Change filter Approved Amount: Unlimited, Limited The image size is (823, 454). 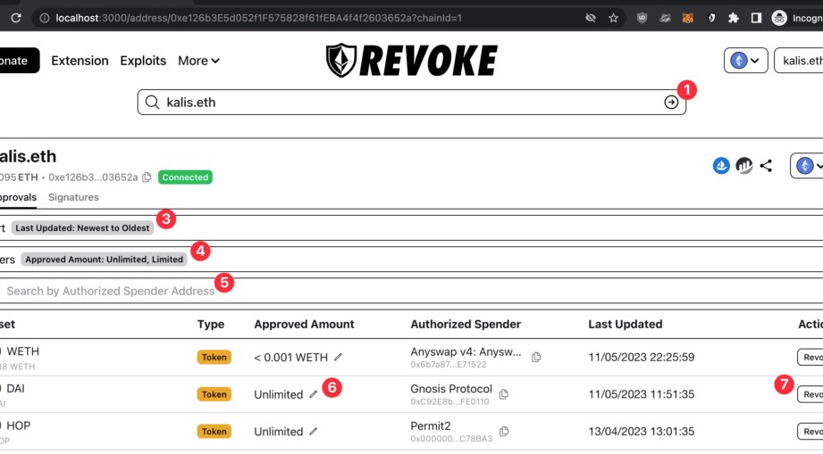point(104,260)
